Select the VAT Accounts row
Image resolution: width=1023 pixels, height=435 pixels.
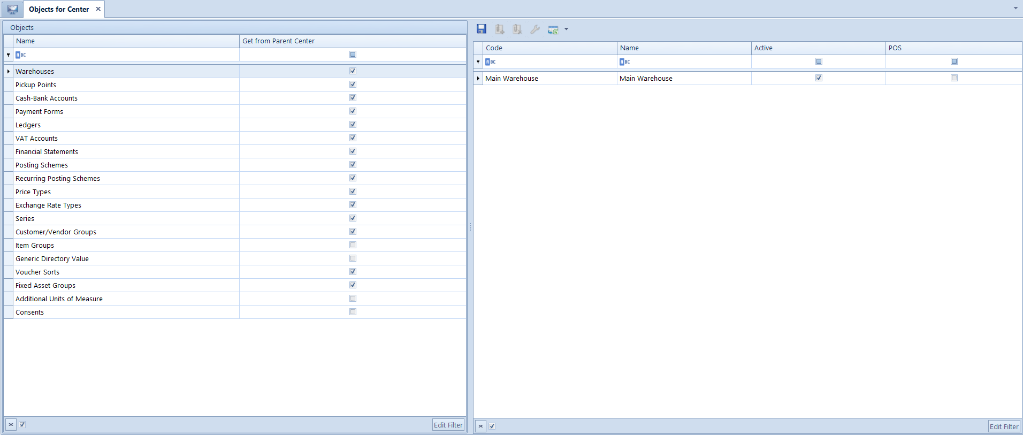235,138
